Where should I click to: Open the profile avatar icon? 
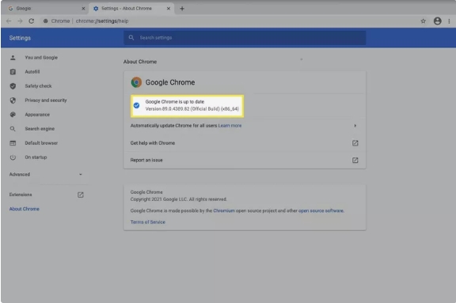pos(437,21)
